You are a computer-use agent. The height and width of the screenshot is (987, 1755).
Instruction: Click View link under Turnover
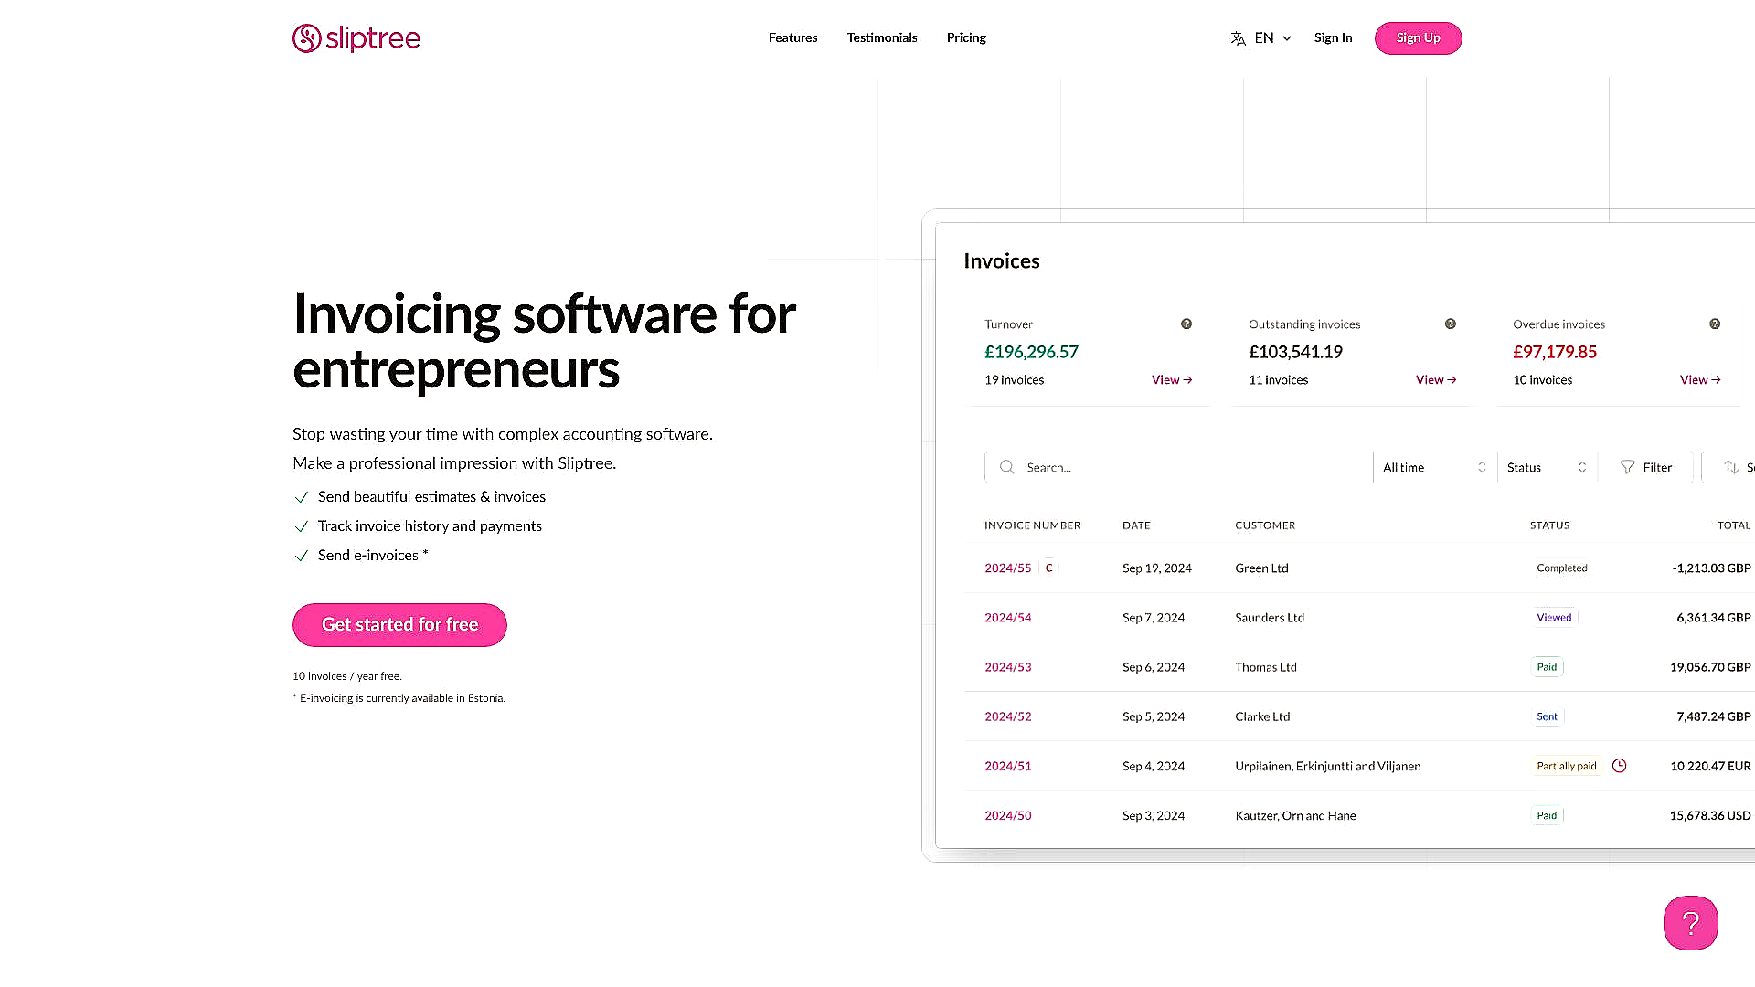coord(1172,380)
